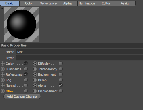This screenshot has width=143, height=110.
Task: Click the Displacement label text
Action: point(48,91)
